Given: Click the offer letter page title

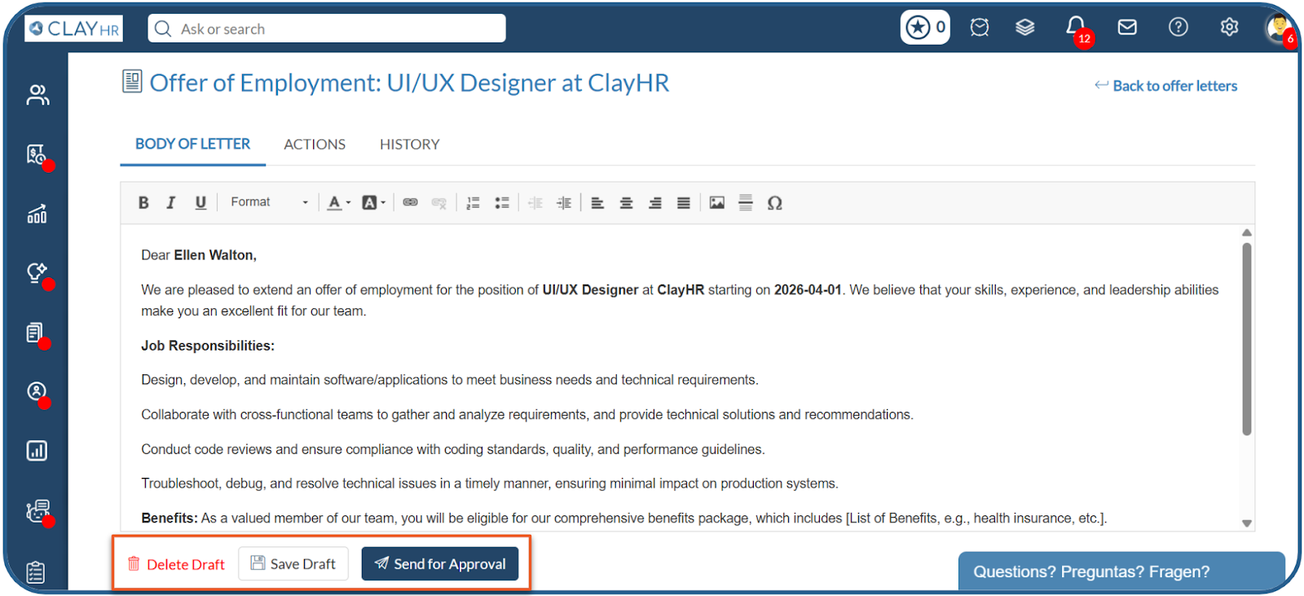Looking at the screenshot, I should (409, 82).
